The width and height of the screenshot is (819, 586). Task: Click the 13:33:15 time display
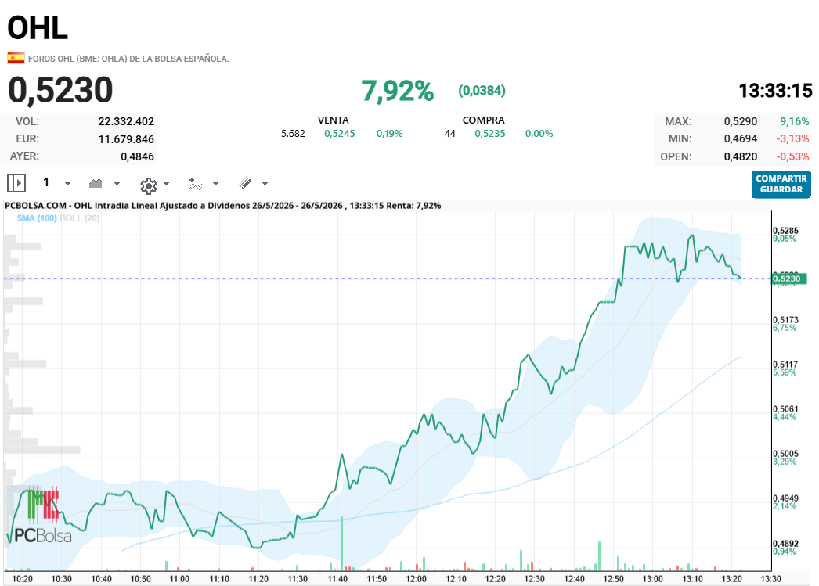776,91
